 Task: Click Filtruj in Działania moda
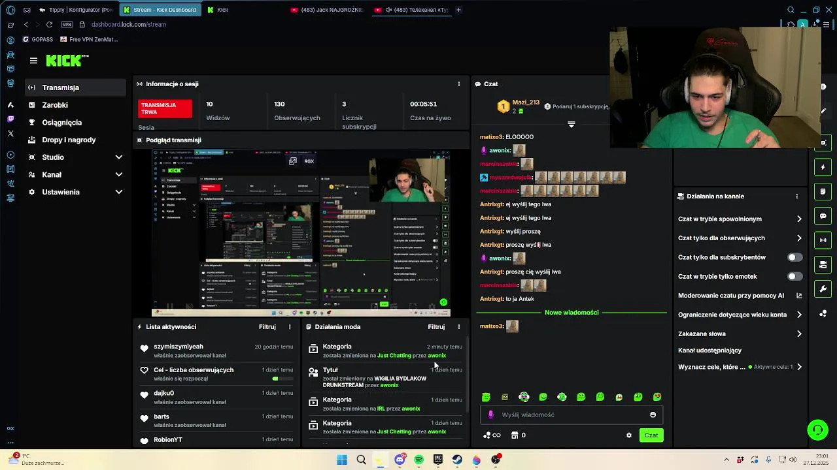[436, 327]
